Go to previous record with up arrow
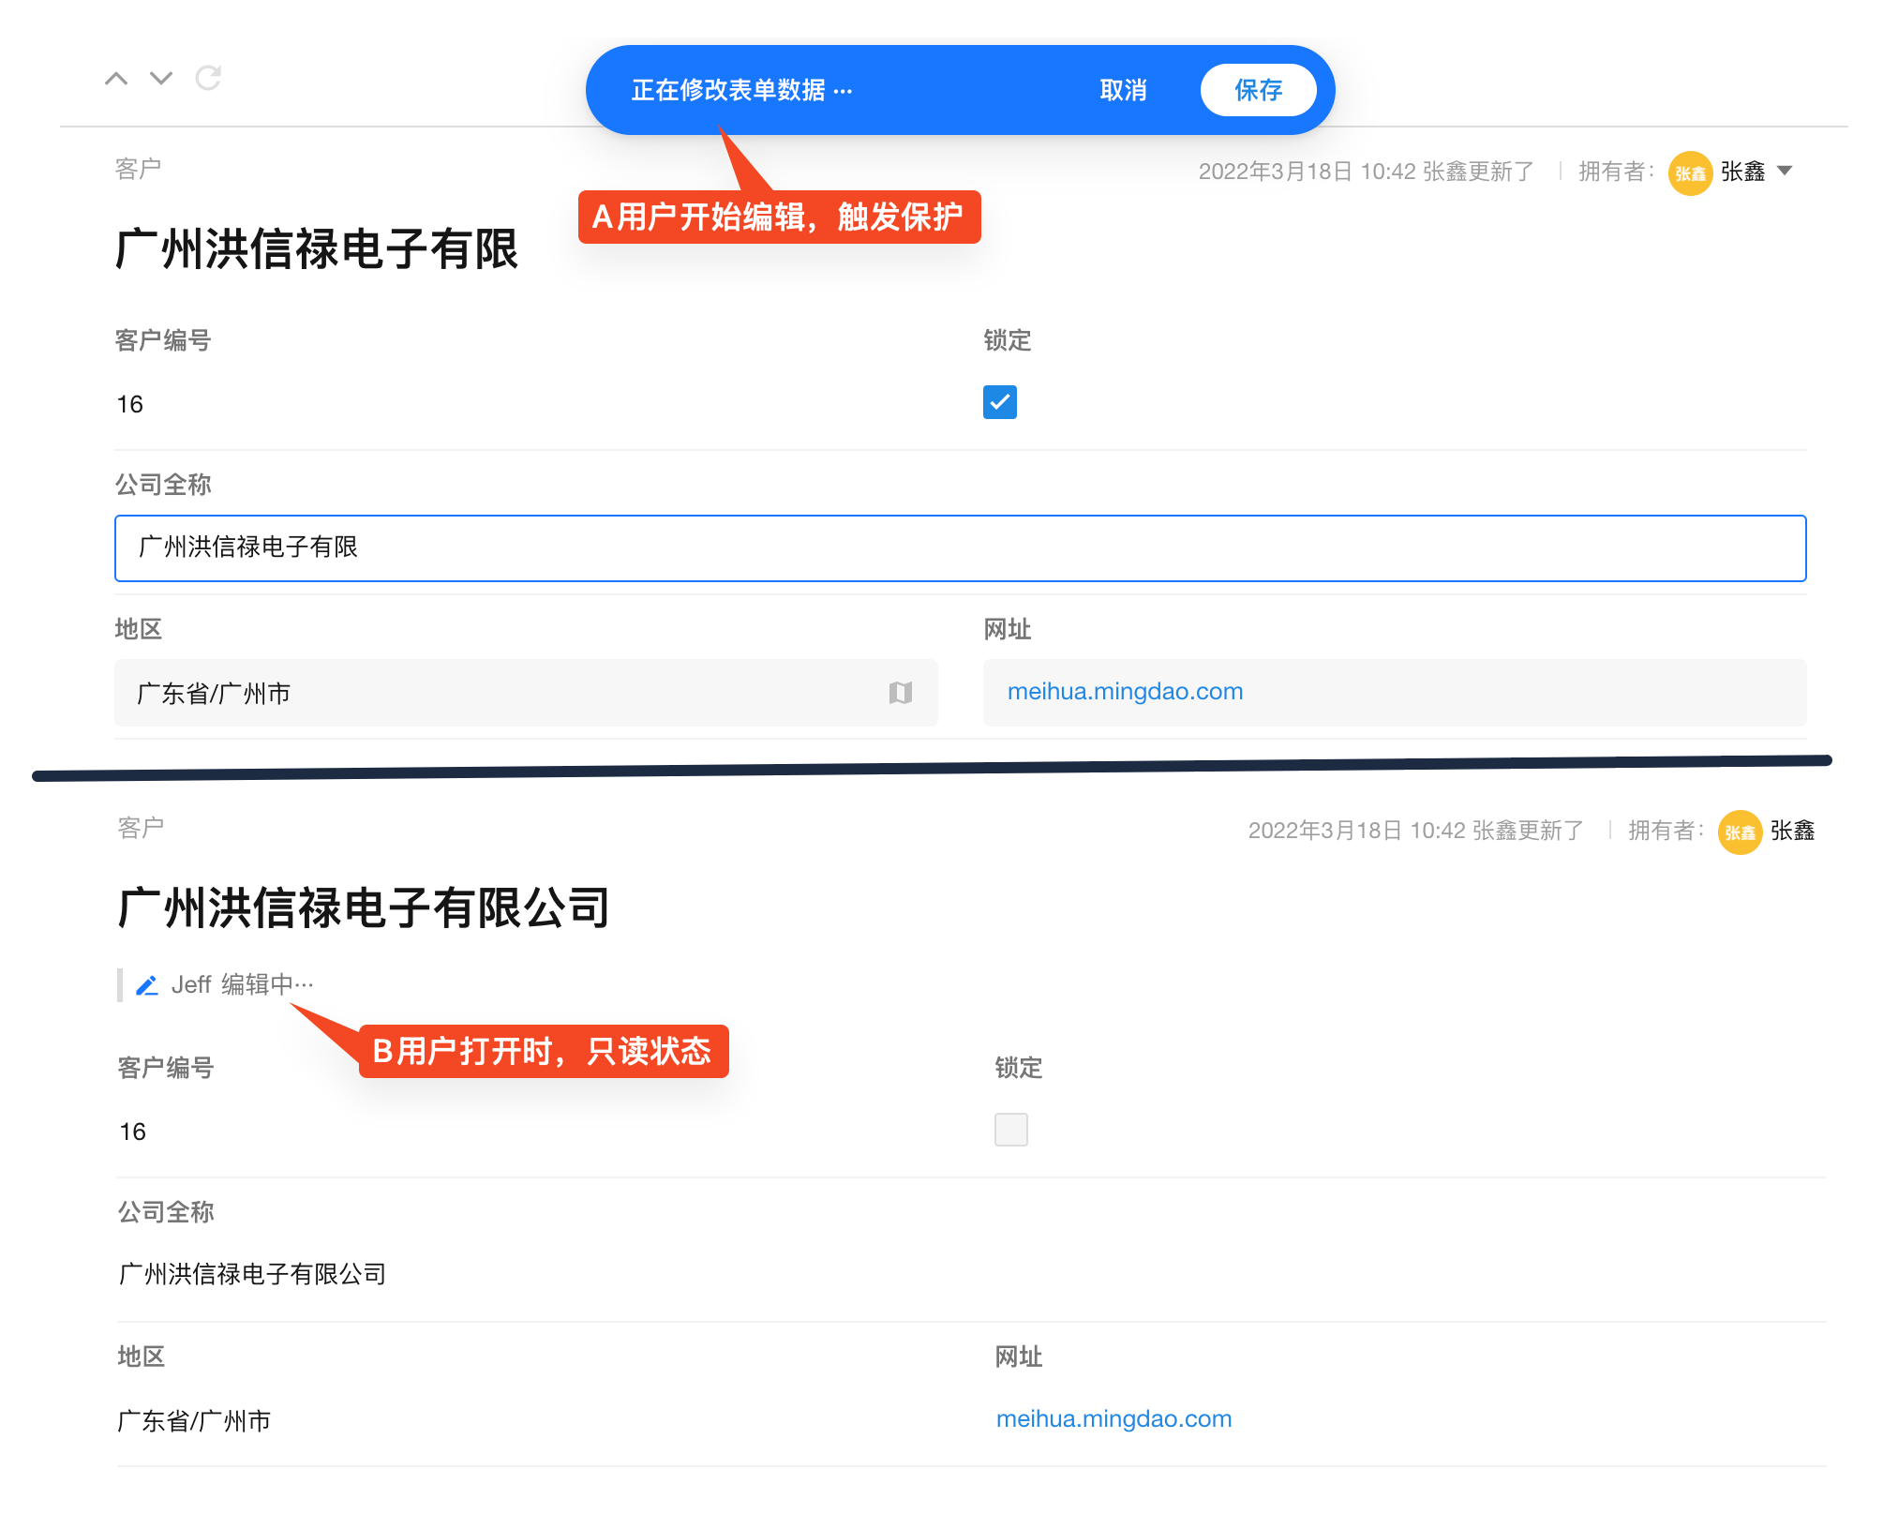Screen dimensions: 1898x1514 click(x=116, y=79)
